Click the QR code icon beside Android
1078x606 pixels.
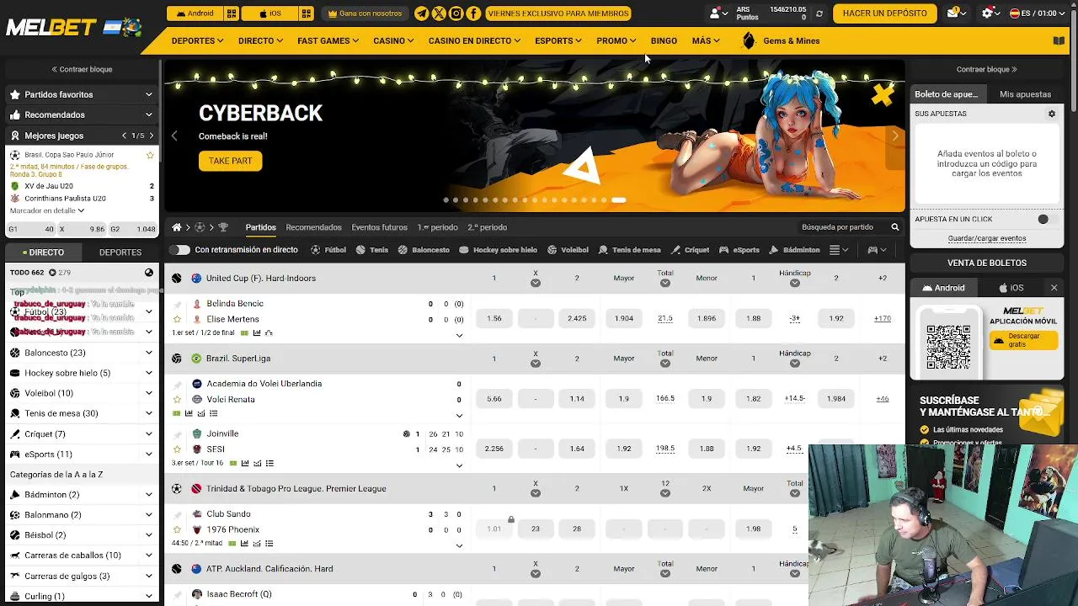(232, 13)
